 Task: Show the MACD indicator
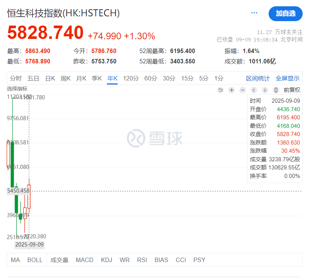tap(84, 260)
